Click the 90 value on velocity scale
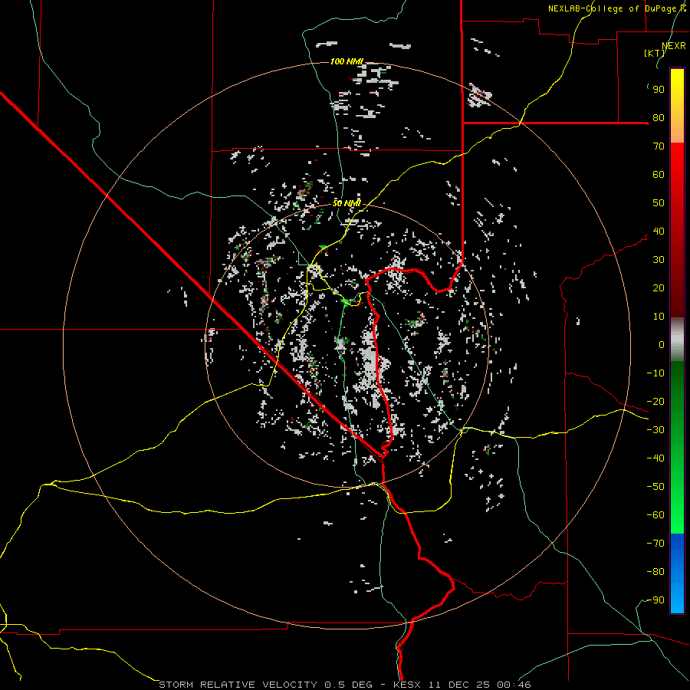The height and width of the screenshot is (690, 690). 659,90
